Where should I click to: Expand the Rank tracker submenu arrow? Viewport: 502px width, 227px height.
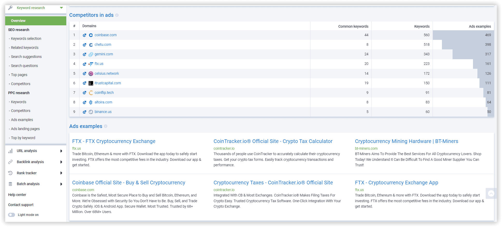point(61,173)
